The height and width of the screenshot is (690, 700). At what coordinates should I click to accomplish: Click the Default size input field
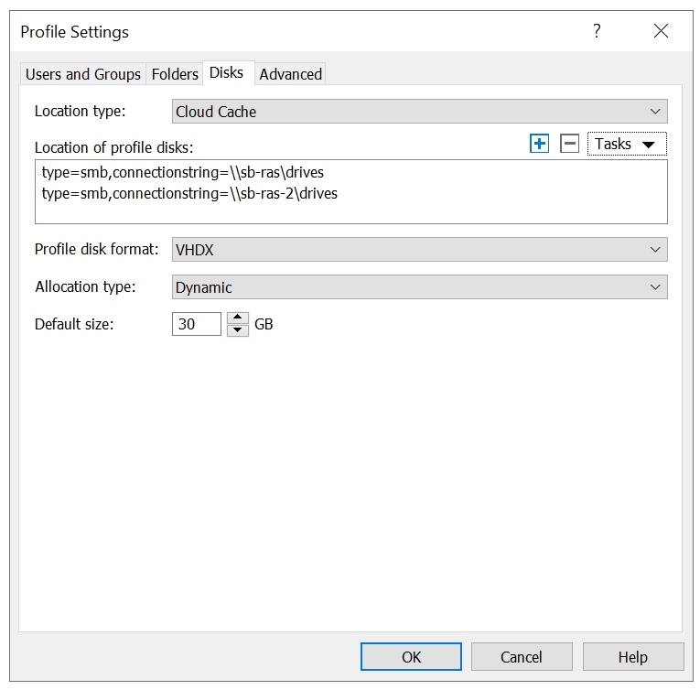tap(196, 324)
